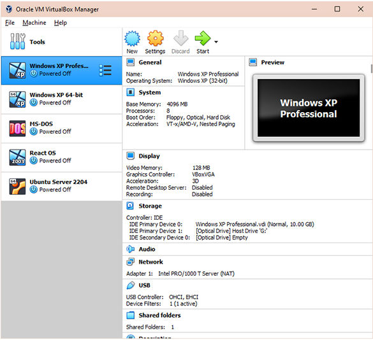Open the File menu
Screen dimensions: 373x340
(10, 22)
